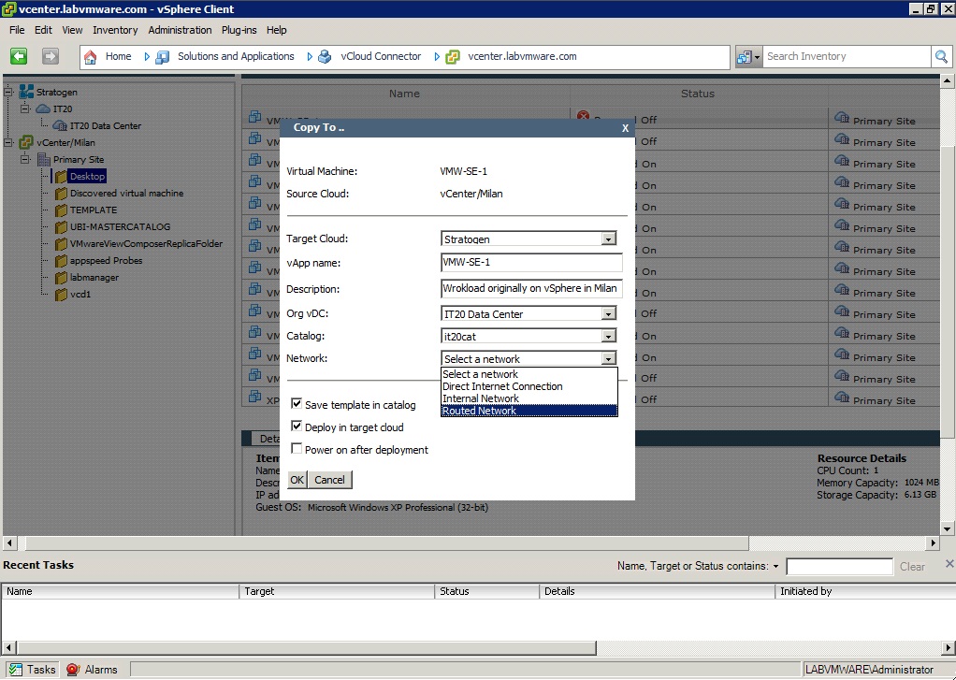This screenshot has height=680, width=956.
Task: Open the Recent Tasks filter criteria dropdown arrow
Action: click(x=775, y=567)
